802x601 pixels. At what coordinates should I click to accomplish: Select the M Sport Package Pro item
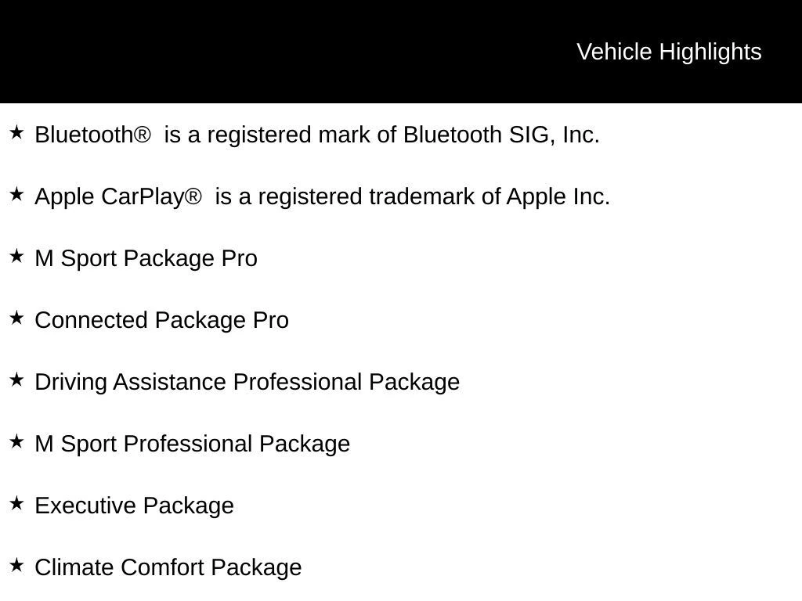146,259
